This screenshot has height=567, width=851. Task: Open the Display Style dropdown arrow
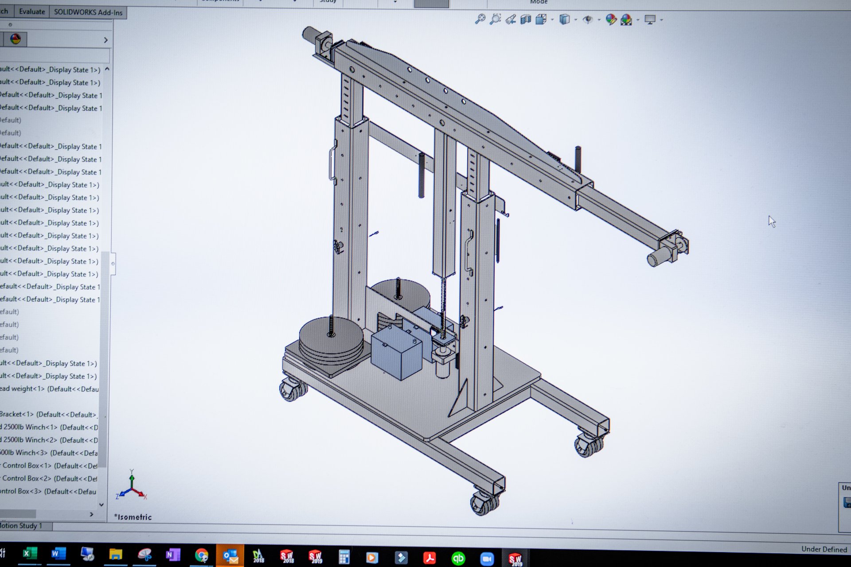pyautogui.click(x=576, y=19)
